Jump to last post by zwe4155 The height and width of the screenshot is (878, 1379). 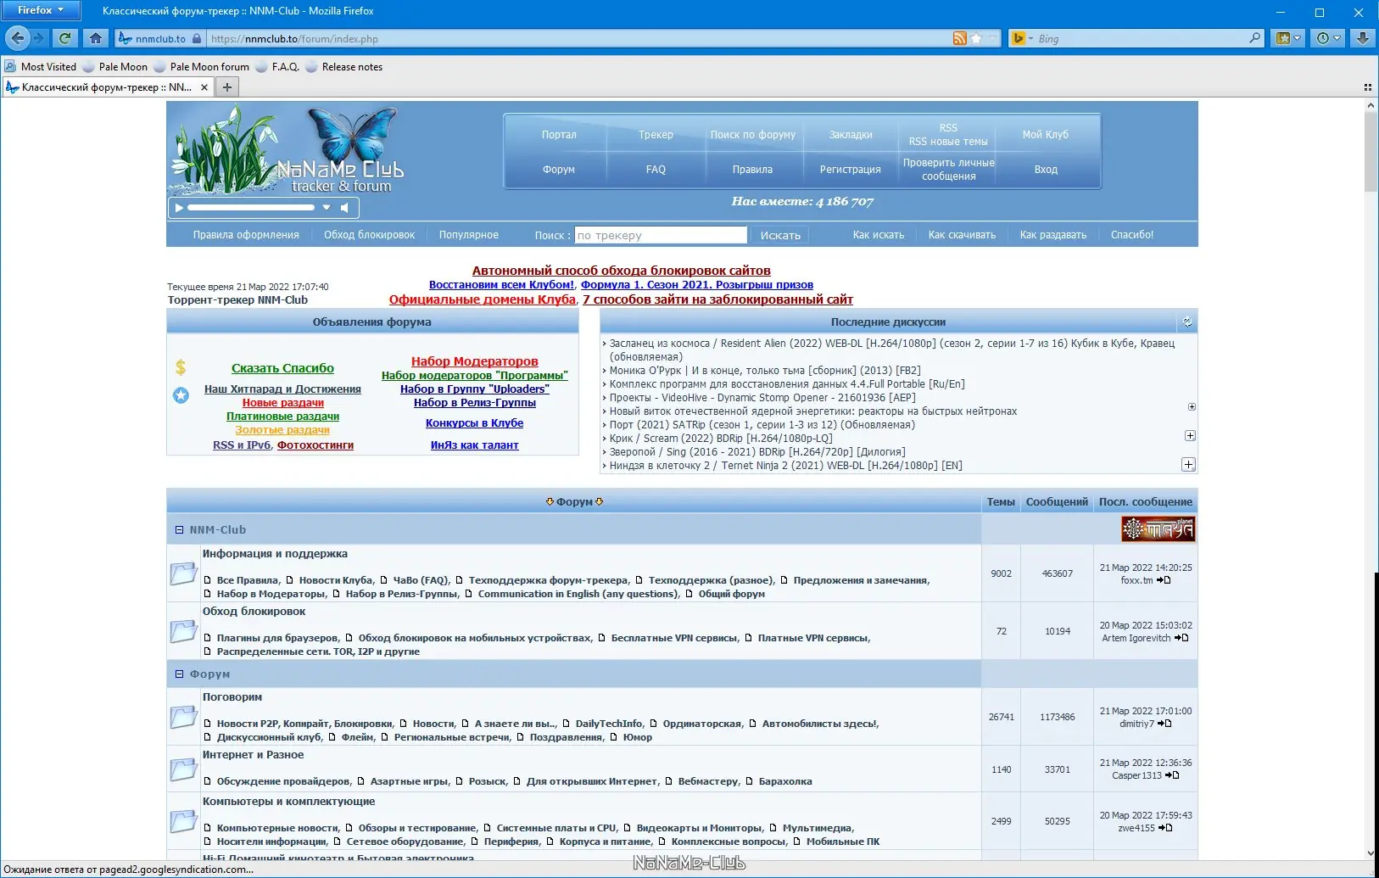pyautogui.click(x=1165, y=828)
